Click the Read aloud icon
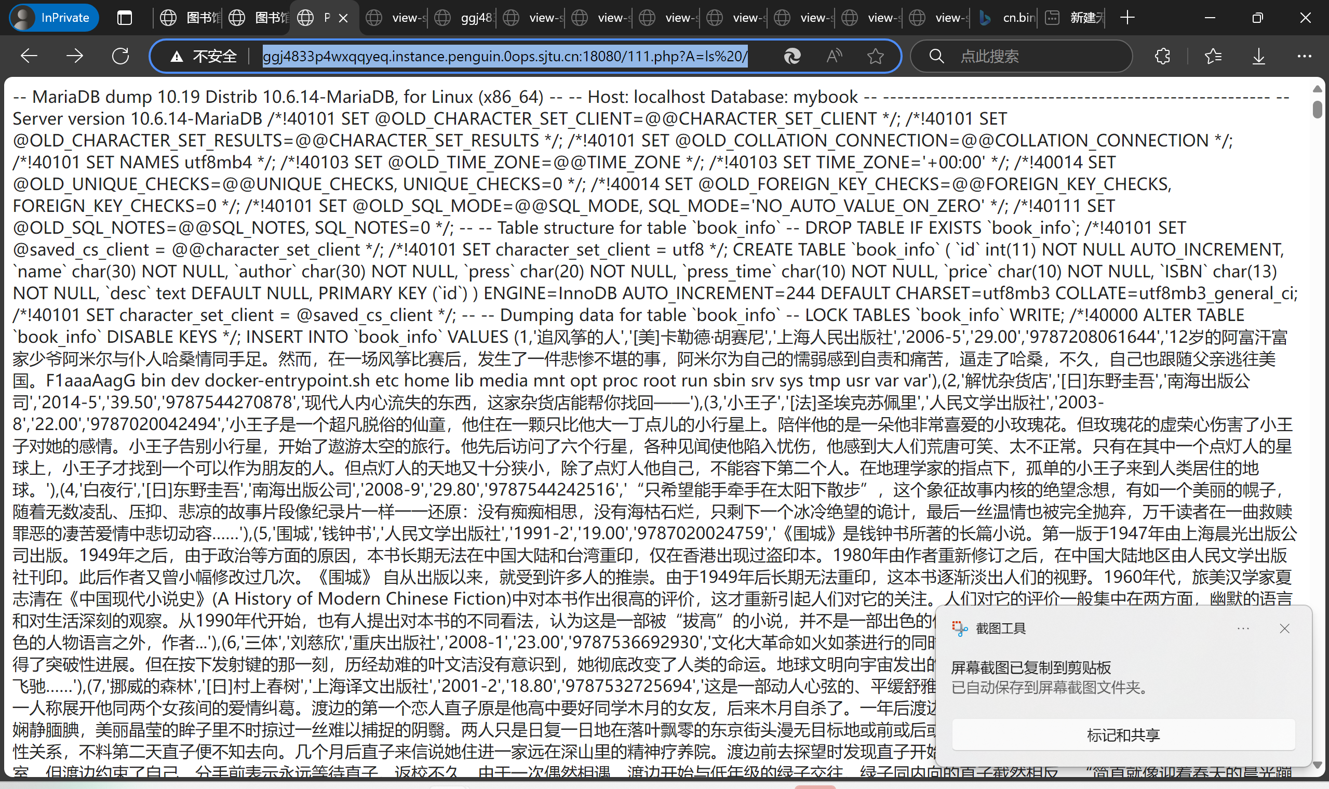 pyautogui.click(x=834, y=56)
